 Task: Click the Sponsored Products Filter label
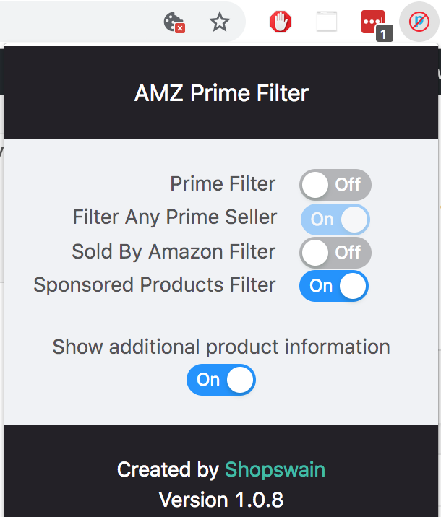155,285
